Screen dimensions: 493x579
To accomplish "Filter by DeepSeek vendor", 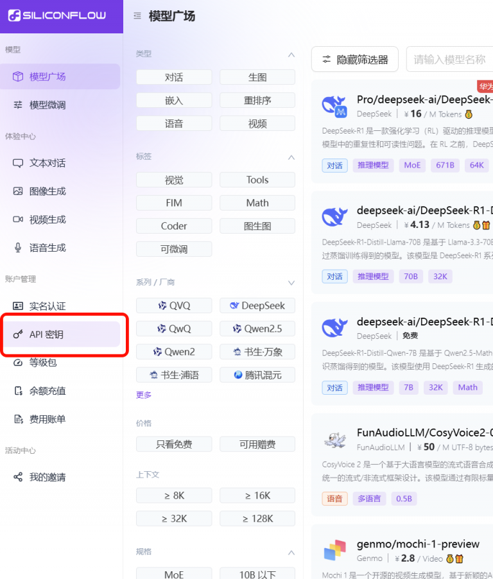I will [257, 306].
